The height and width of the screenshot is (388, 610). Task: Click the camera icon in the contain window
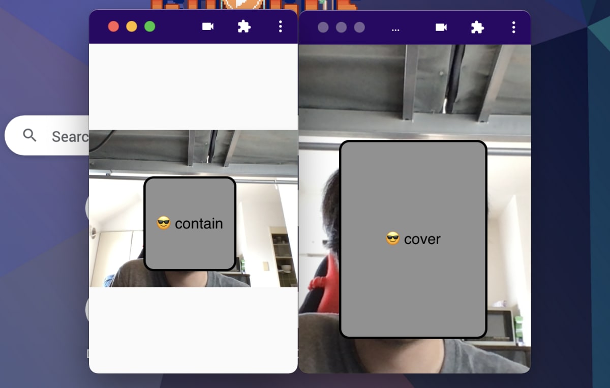tap(208, 26)
